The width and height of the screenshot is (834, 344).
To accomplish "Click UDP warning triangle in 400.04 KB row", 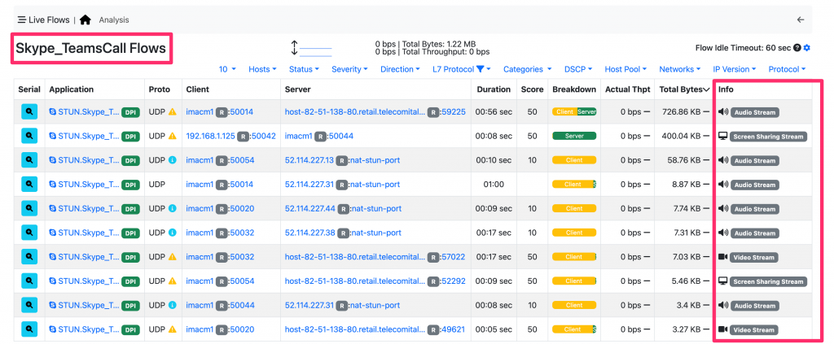I will tap(173, 136).
